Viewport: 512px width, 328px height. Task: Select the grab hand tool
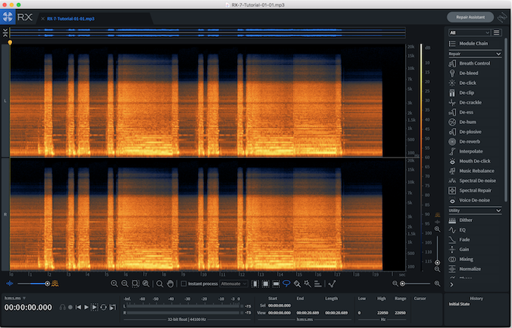(170, 284)
